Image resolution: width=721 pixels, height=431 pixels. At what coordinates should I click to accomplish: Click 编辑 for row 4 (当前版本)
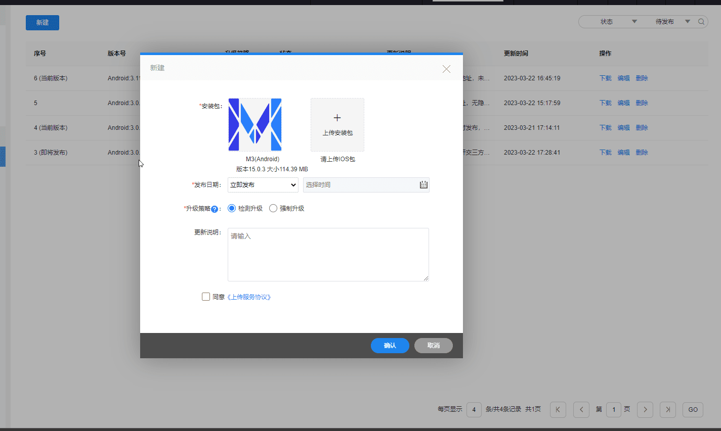pos(624,128)
